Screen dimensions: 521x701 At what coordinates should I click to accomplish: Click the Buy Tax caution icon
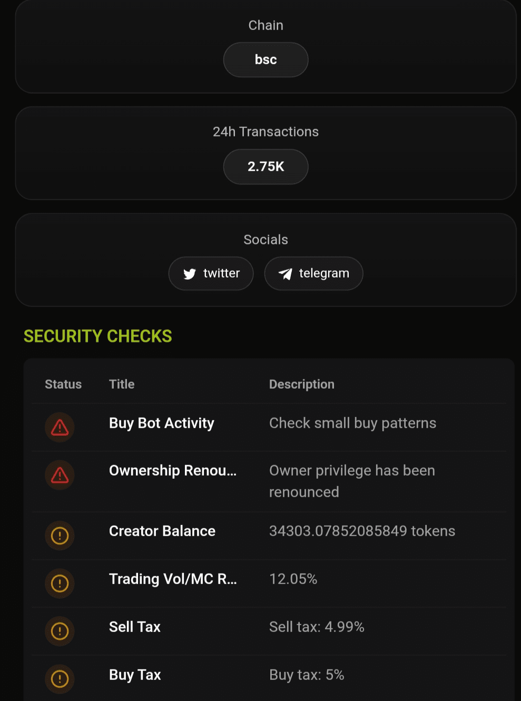tap(60, 679)
